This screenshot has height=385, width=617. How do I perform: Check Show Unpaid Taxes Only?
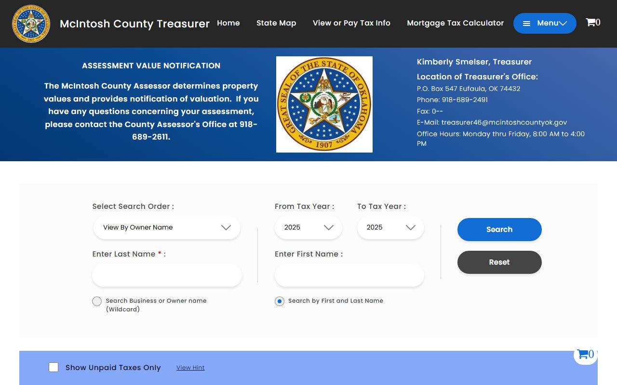coord(54,367)
